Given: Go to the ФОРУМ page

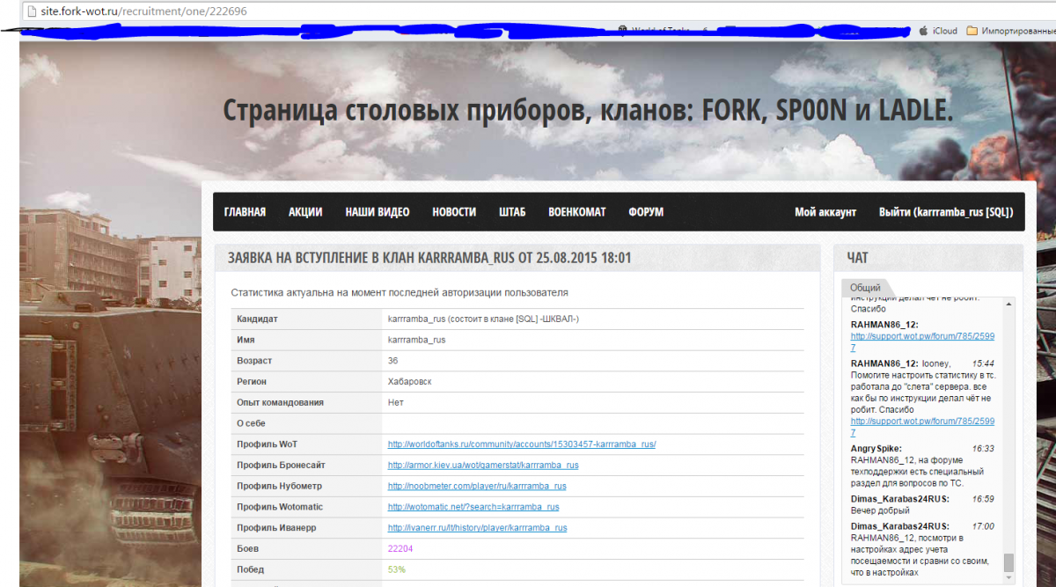Looking at the screenshot, I should click(x=646, y=212).
